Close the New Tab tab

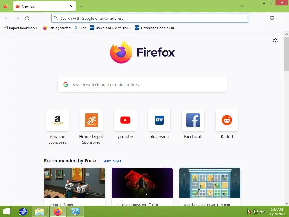71,6
